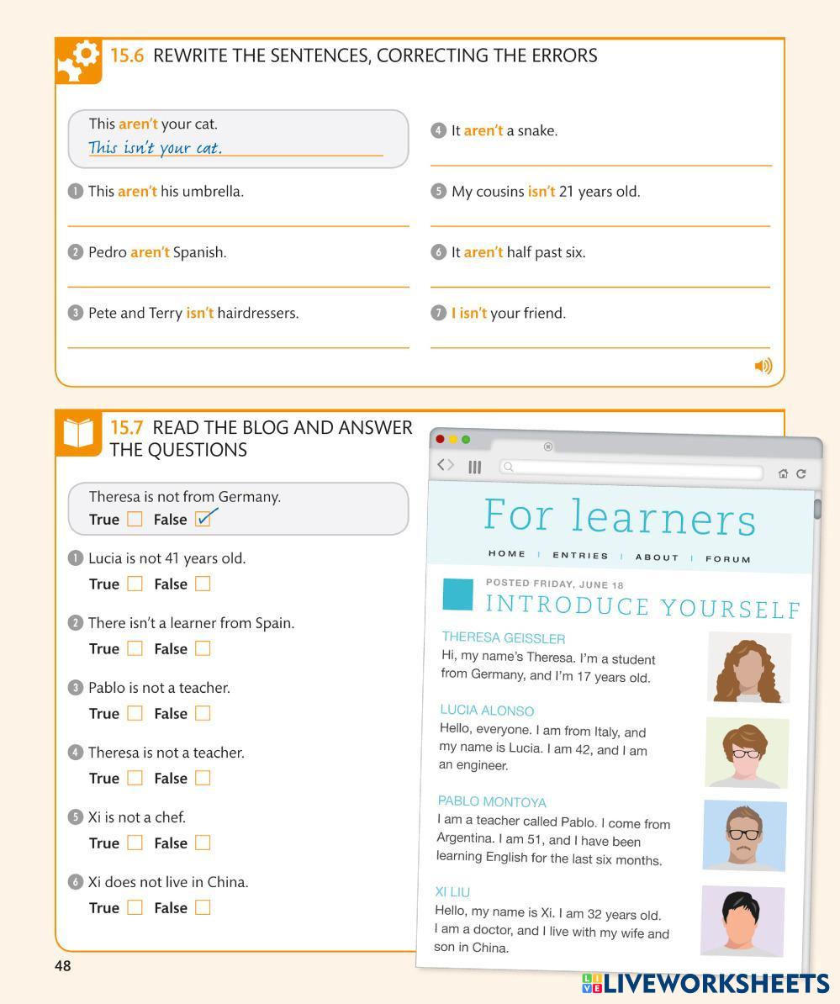Click the browser home icon
This screenshot has width=840, height=1004.
pos(783,473)
